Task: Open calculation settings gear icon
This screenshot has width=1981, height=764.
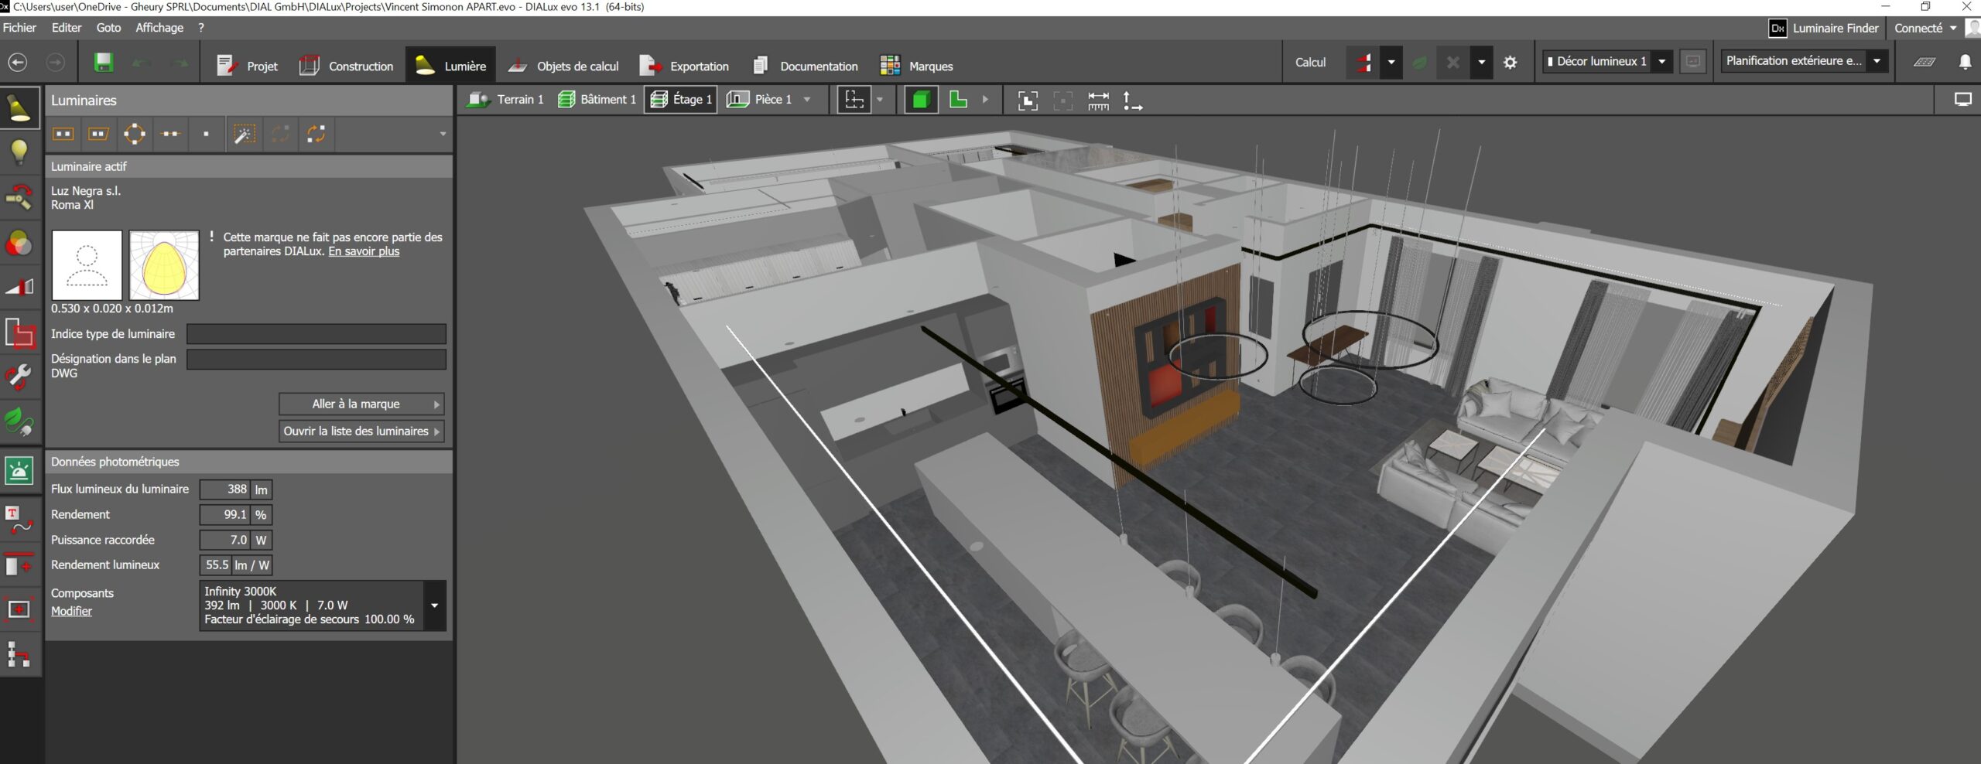Action: coord(1510,63)
